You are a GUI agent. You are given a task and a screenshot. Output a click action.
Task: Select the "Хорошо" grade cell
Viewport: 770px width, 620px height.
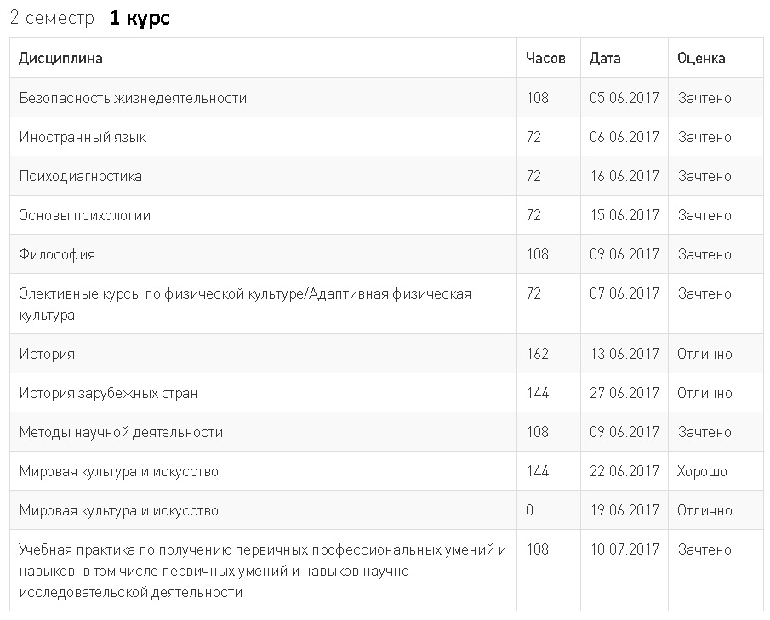(702, 471)
